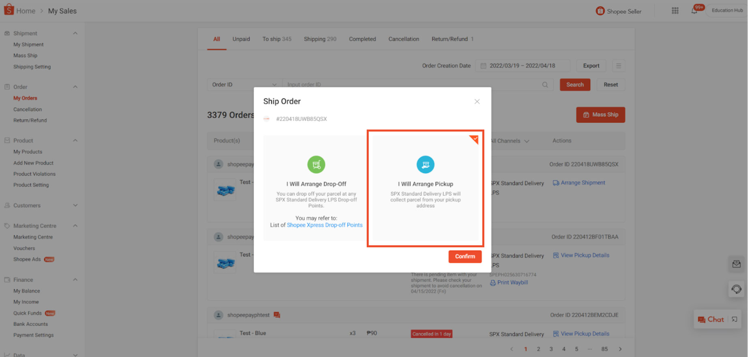
Task: Click the mail inbox icon on the right edge
Action: click(736, 264)
